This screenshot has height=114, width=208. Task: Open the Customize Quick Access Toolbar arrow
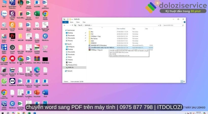tap(72, 19)
